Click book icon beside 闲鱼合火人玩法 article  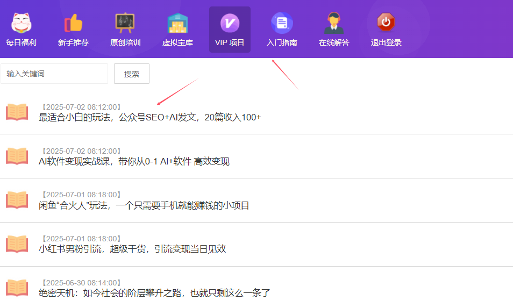click(17, 200)
